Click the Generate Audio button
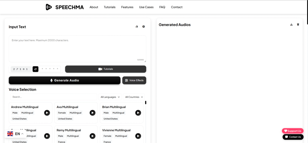 tap(65, 80)
